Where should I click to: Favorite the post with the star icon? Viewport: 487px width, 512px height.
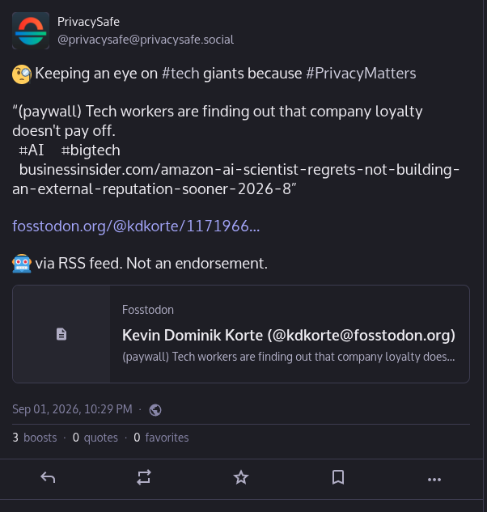tap(241, 477)
